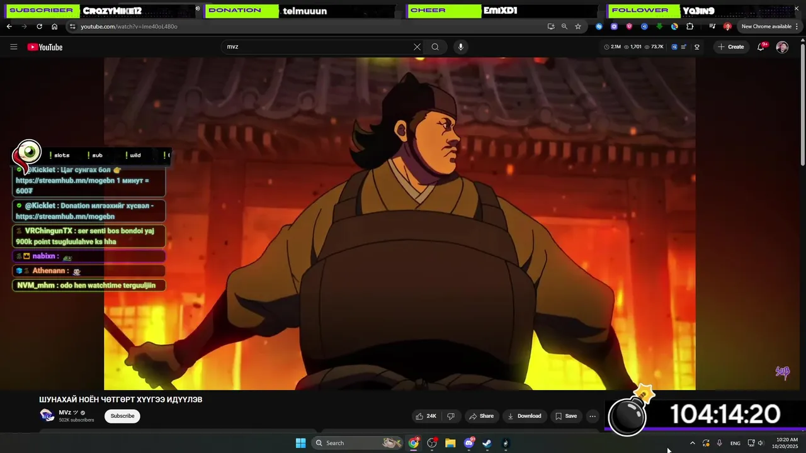Go back using the browser back arrow
Image resolution: width=806 pixels, height=453 pixels.
(x=9, y=26)
